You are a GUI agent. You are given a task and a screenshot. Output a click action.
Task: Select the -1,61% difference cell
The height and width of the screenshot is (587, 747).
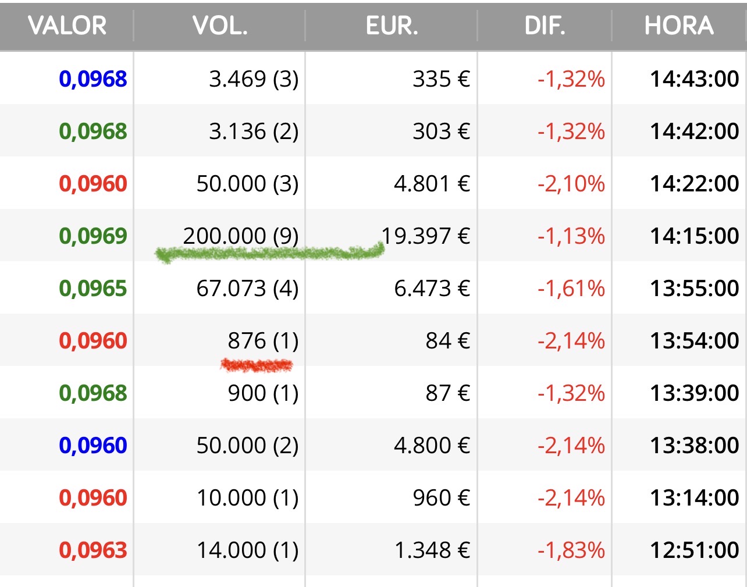pyautogui.click(x=571, y=288)
